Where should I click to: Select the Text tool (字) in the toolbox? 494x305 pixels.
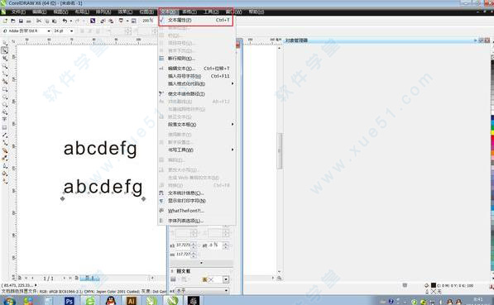tap(5, 120)
